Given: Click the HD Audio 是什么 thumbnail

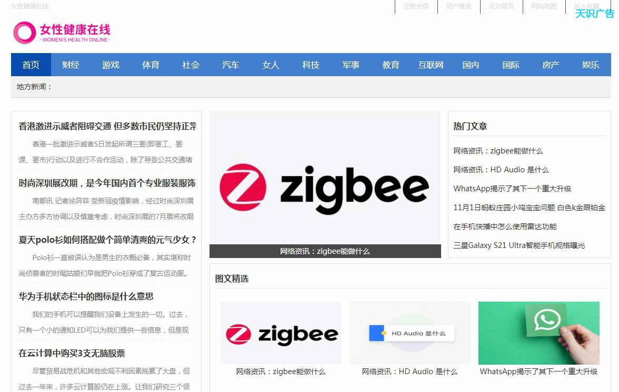Looking at the screenshot, I should pos(410,333).
